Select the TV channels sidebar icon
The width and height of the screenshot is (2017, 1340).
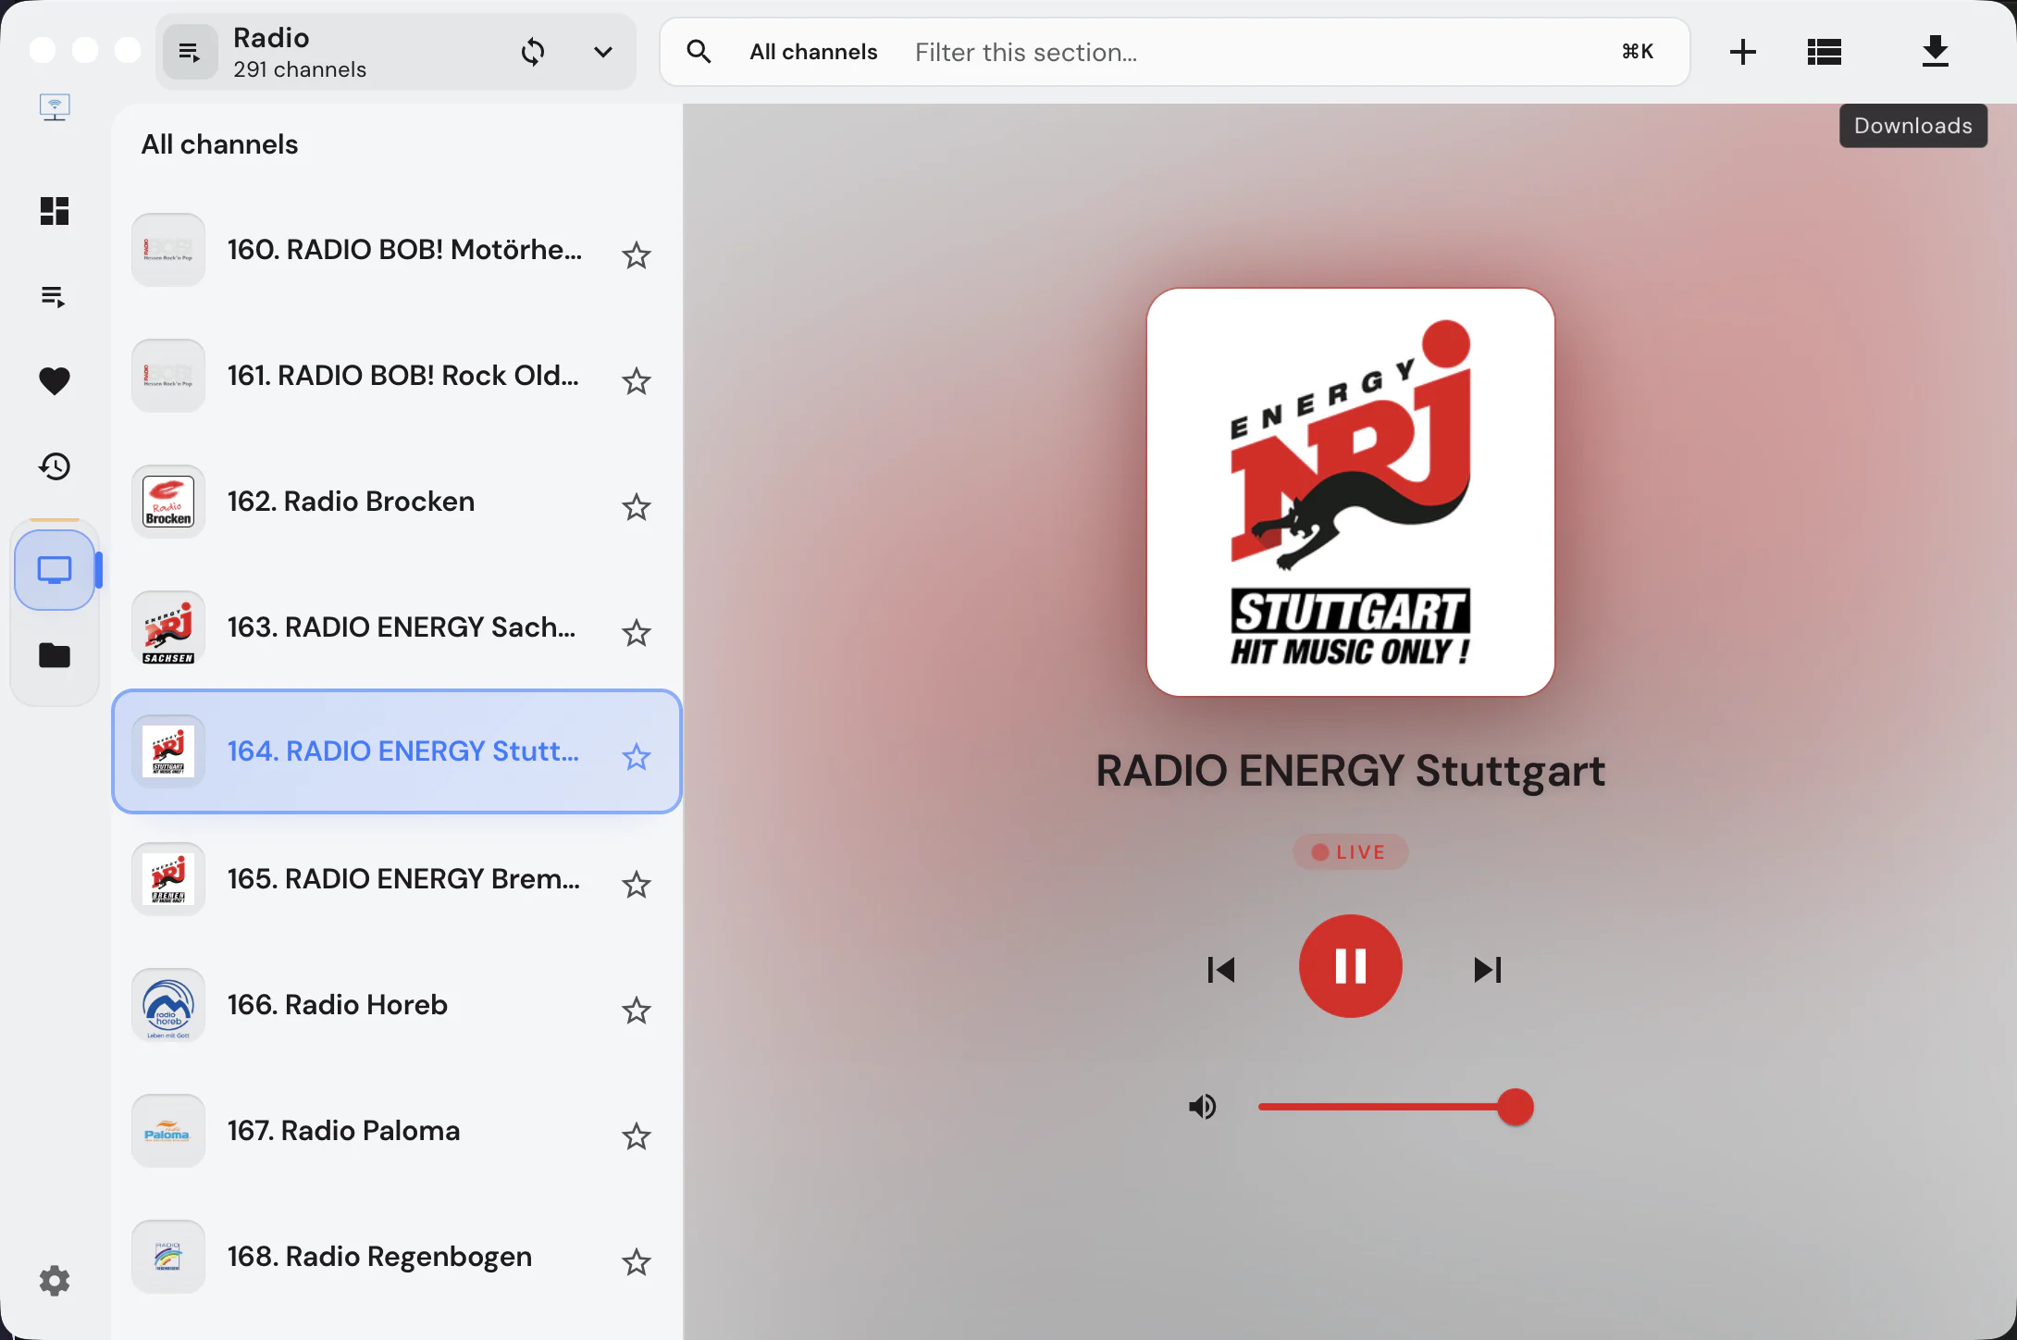[x=55, y=570]
